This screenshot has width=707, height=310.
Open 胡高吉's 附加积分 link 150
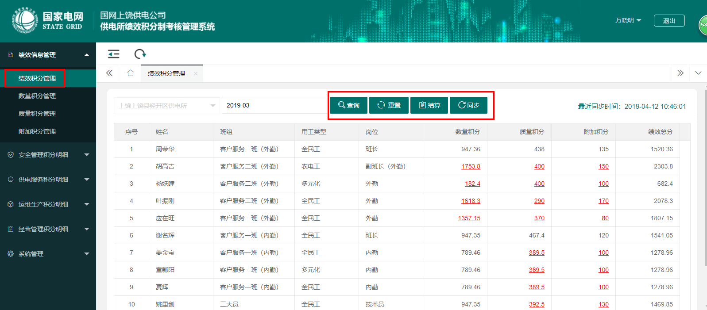click(x=603, y=166)
